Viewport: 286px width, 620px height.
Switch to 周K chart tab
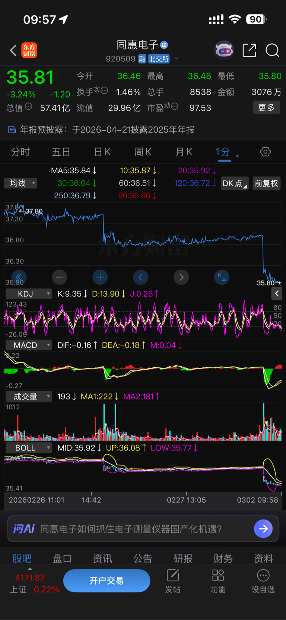tap(143, 152)
